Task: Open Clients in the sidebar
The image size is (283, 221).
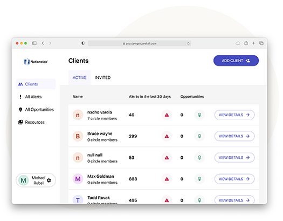Action: [x=36, y=84]
